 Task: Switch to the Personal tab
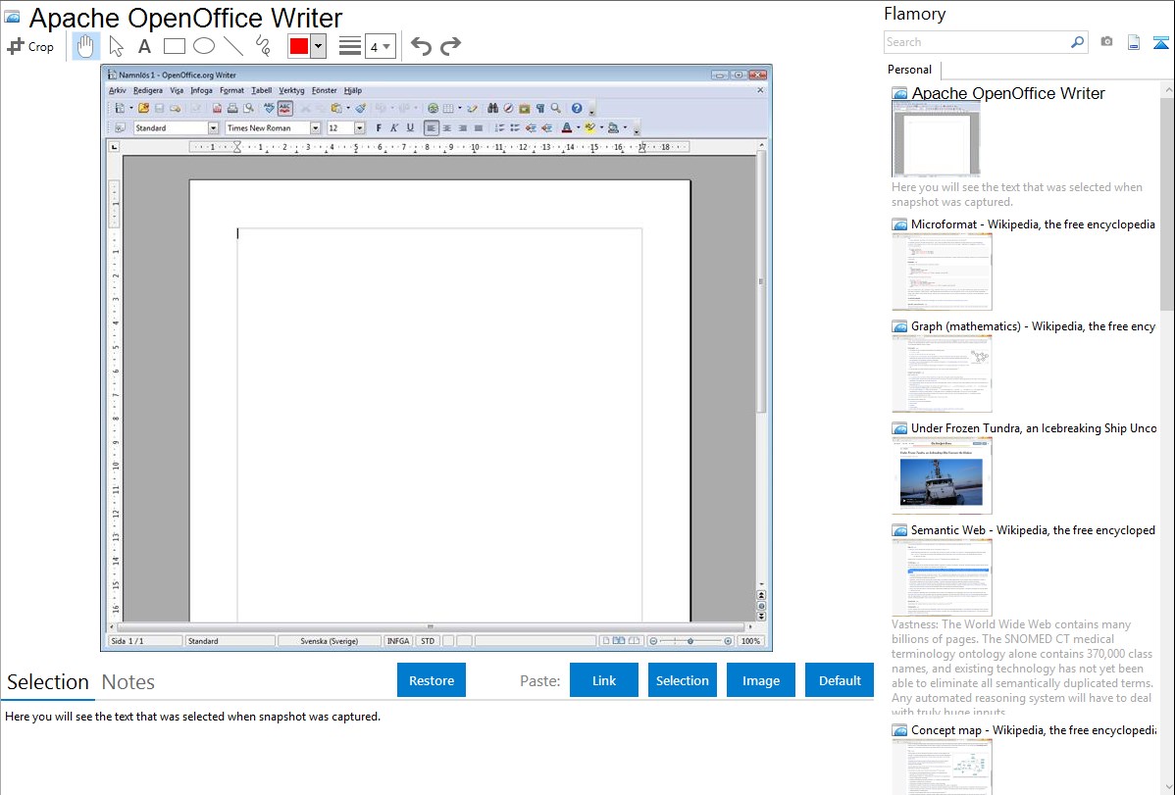pyautogui.click(x=910, y=70)
